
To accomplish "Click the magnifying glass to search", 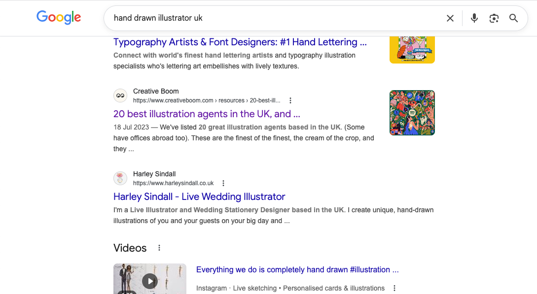I will pos(513,18).
